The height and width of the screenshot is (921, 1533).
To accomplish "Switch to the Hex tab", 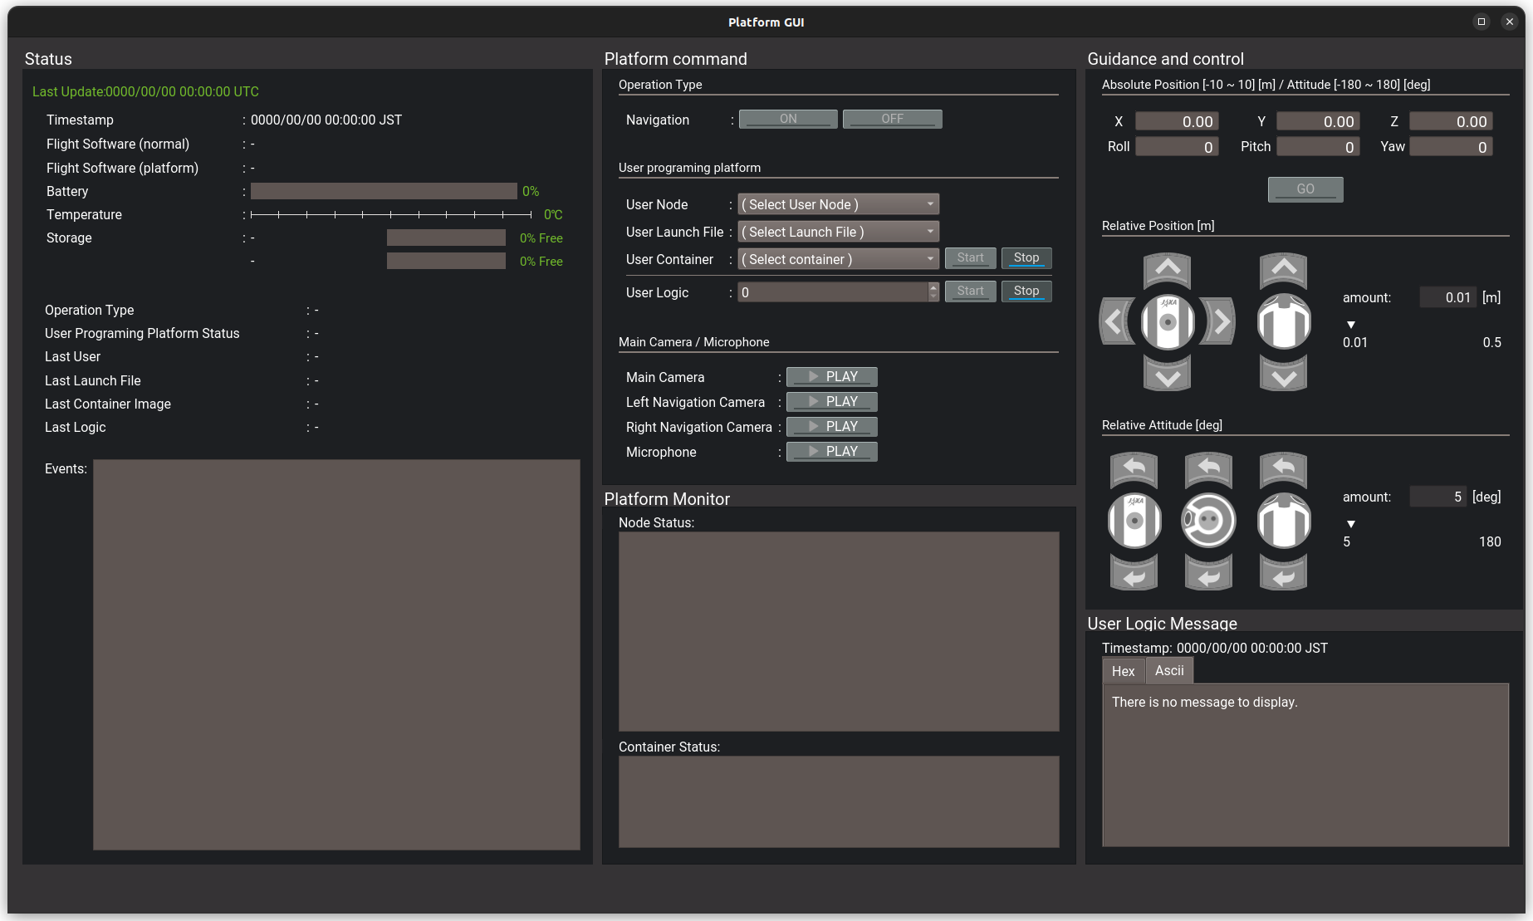I will (x=1123, y=670).
